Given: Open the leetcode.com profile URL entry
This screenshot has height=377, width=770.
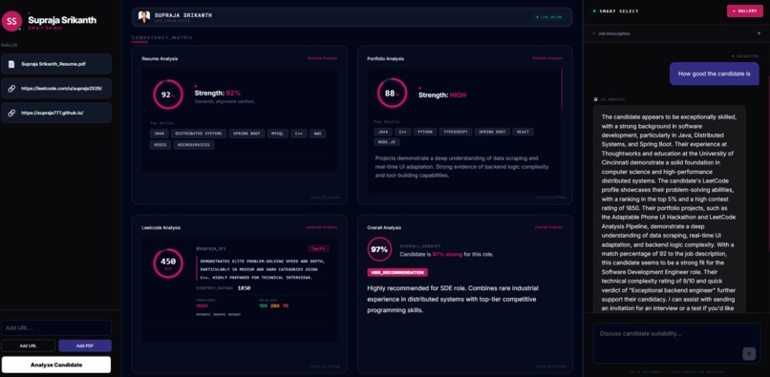Looking at the screenshot, I should 56,89.
